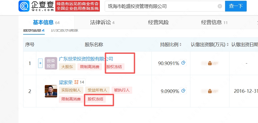Click the red slogan banner beside logo
The image size is (258, 123).
[x=77, y=6]
